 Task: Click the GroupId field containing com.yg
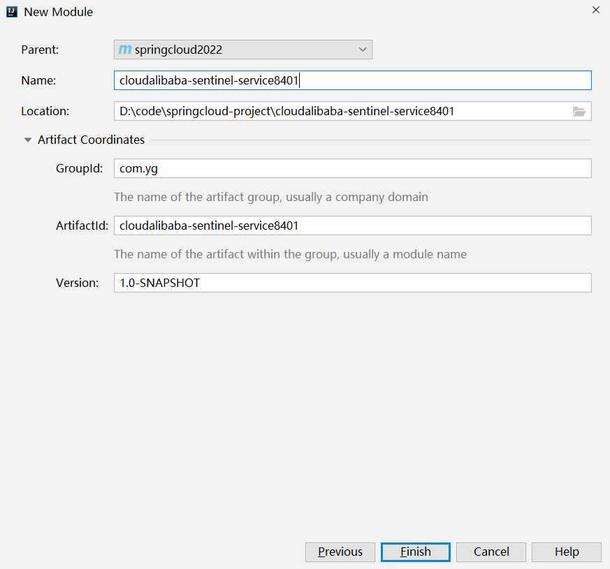(352, 168)
